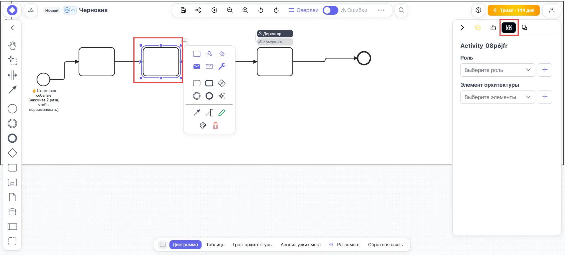Delete the selected task with trash icon
Screen dimensions: 565x255
coord(215,126)
